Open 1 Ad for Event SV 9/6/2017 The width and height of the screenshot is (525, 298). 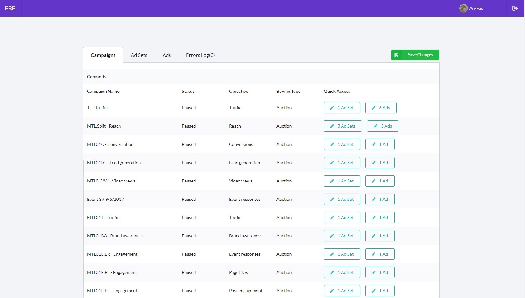point(380,199)
